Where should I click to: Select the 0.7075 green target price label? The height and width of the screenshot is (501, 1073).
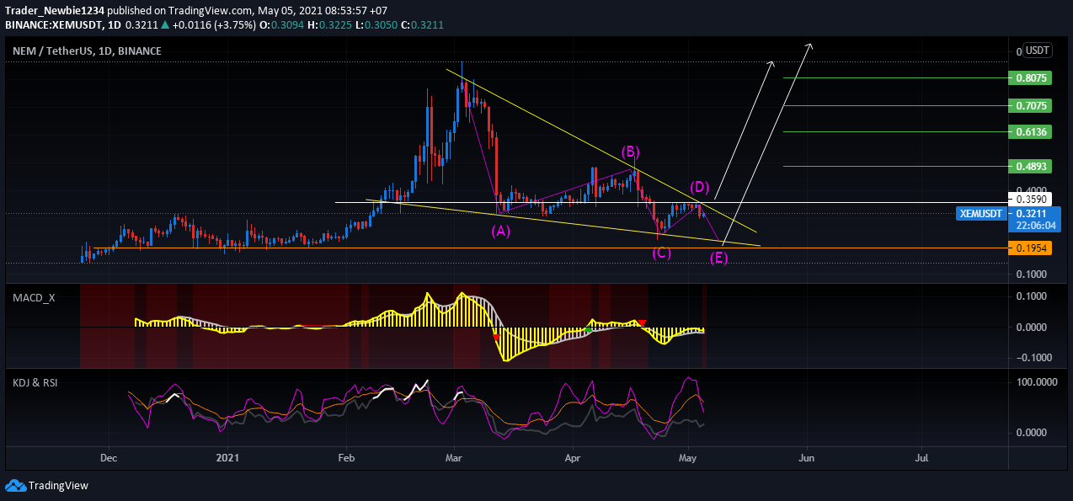[1031, 106]
